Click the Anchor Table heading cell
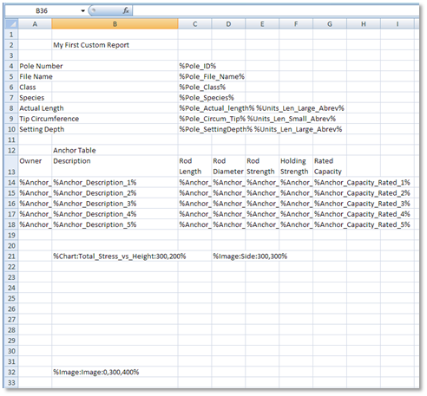This screenshot has width=427, height=396. click(x=115, y=151)
